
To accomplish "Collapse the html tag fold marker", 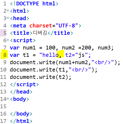I will [8, 11].
